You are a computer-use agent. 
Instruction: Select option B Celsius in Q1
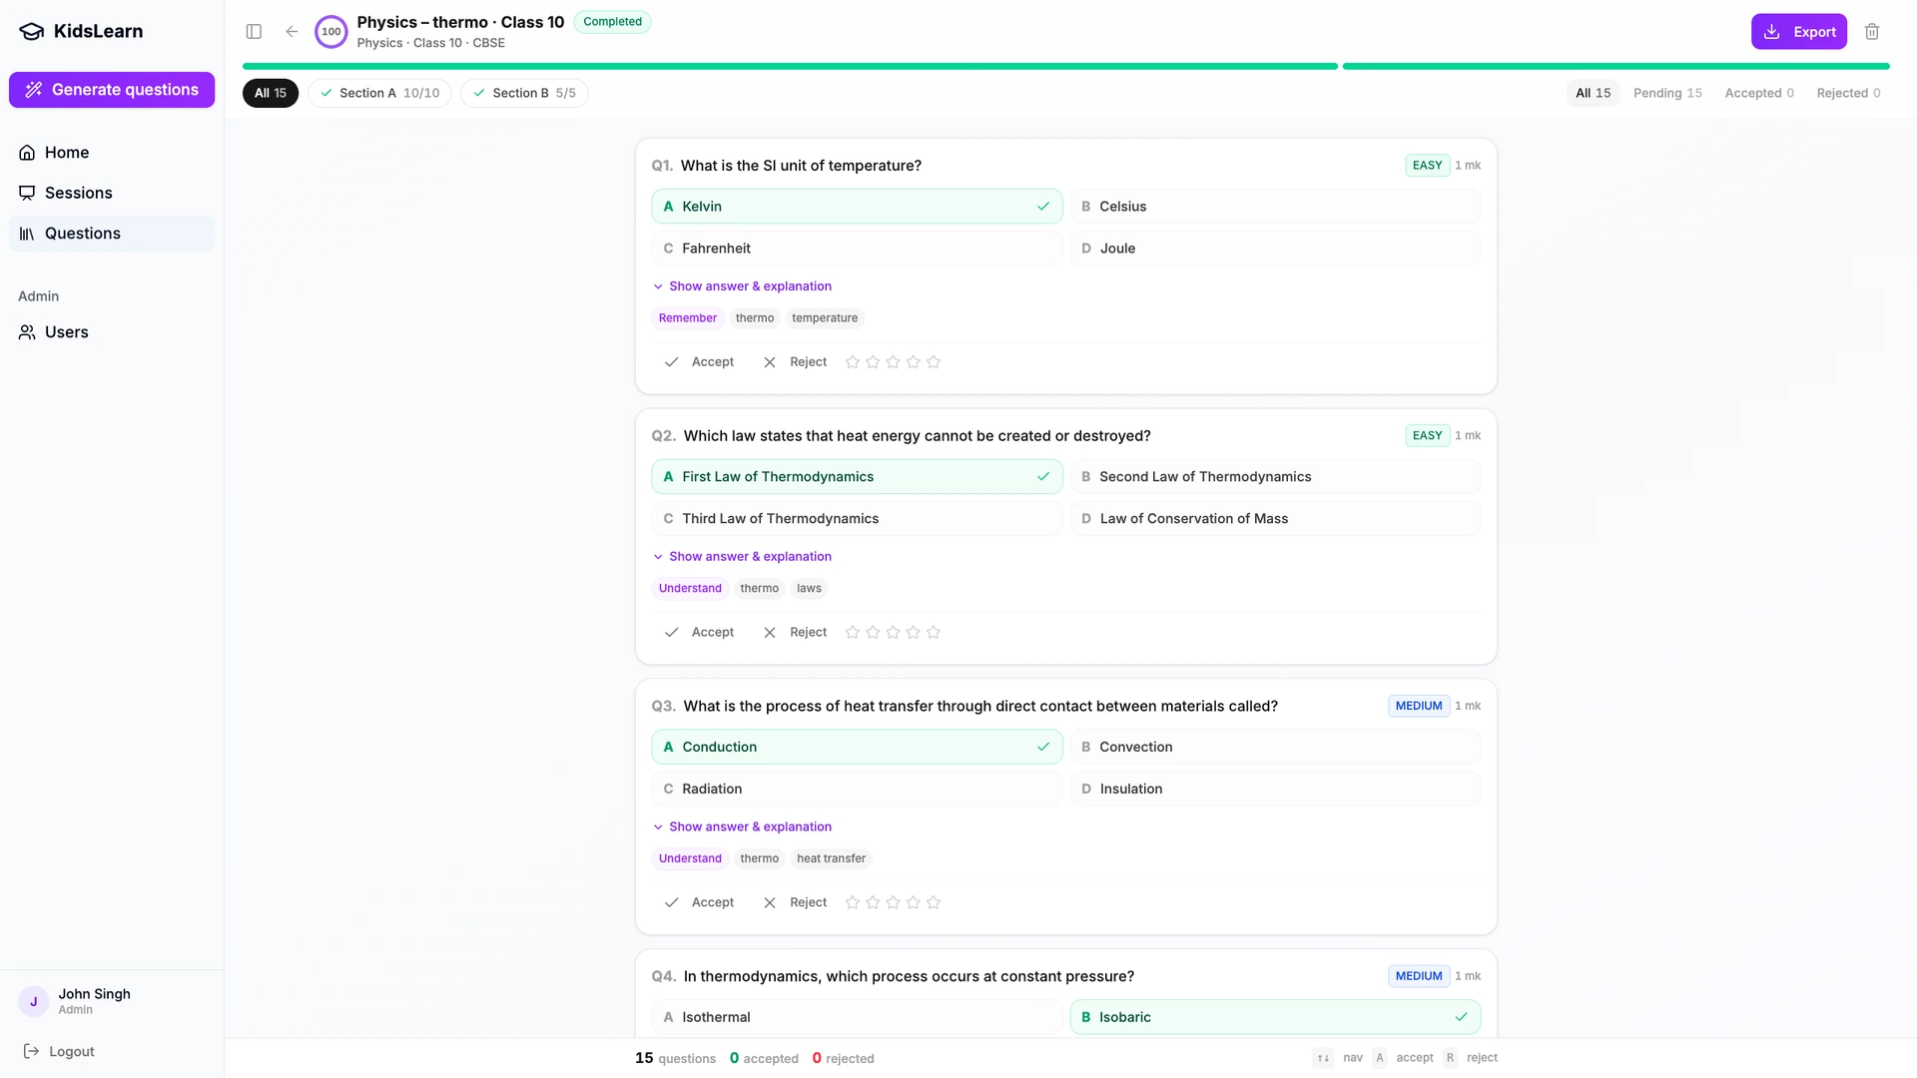pyautogui.click(x=1275, y=207)
